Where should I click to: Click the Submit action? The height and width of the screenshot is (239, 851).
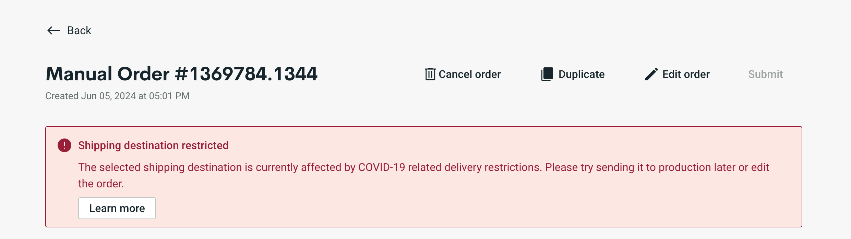pos(766,74)
